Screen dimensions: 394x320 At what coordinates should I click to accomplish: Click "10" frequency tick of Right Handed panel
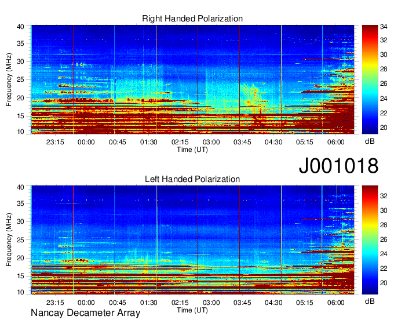pos(20,132)
